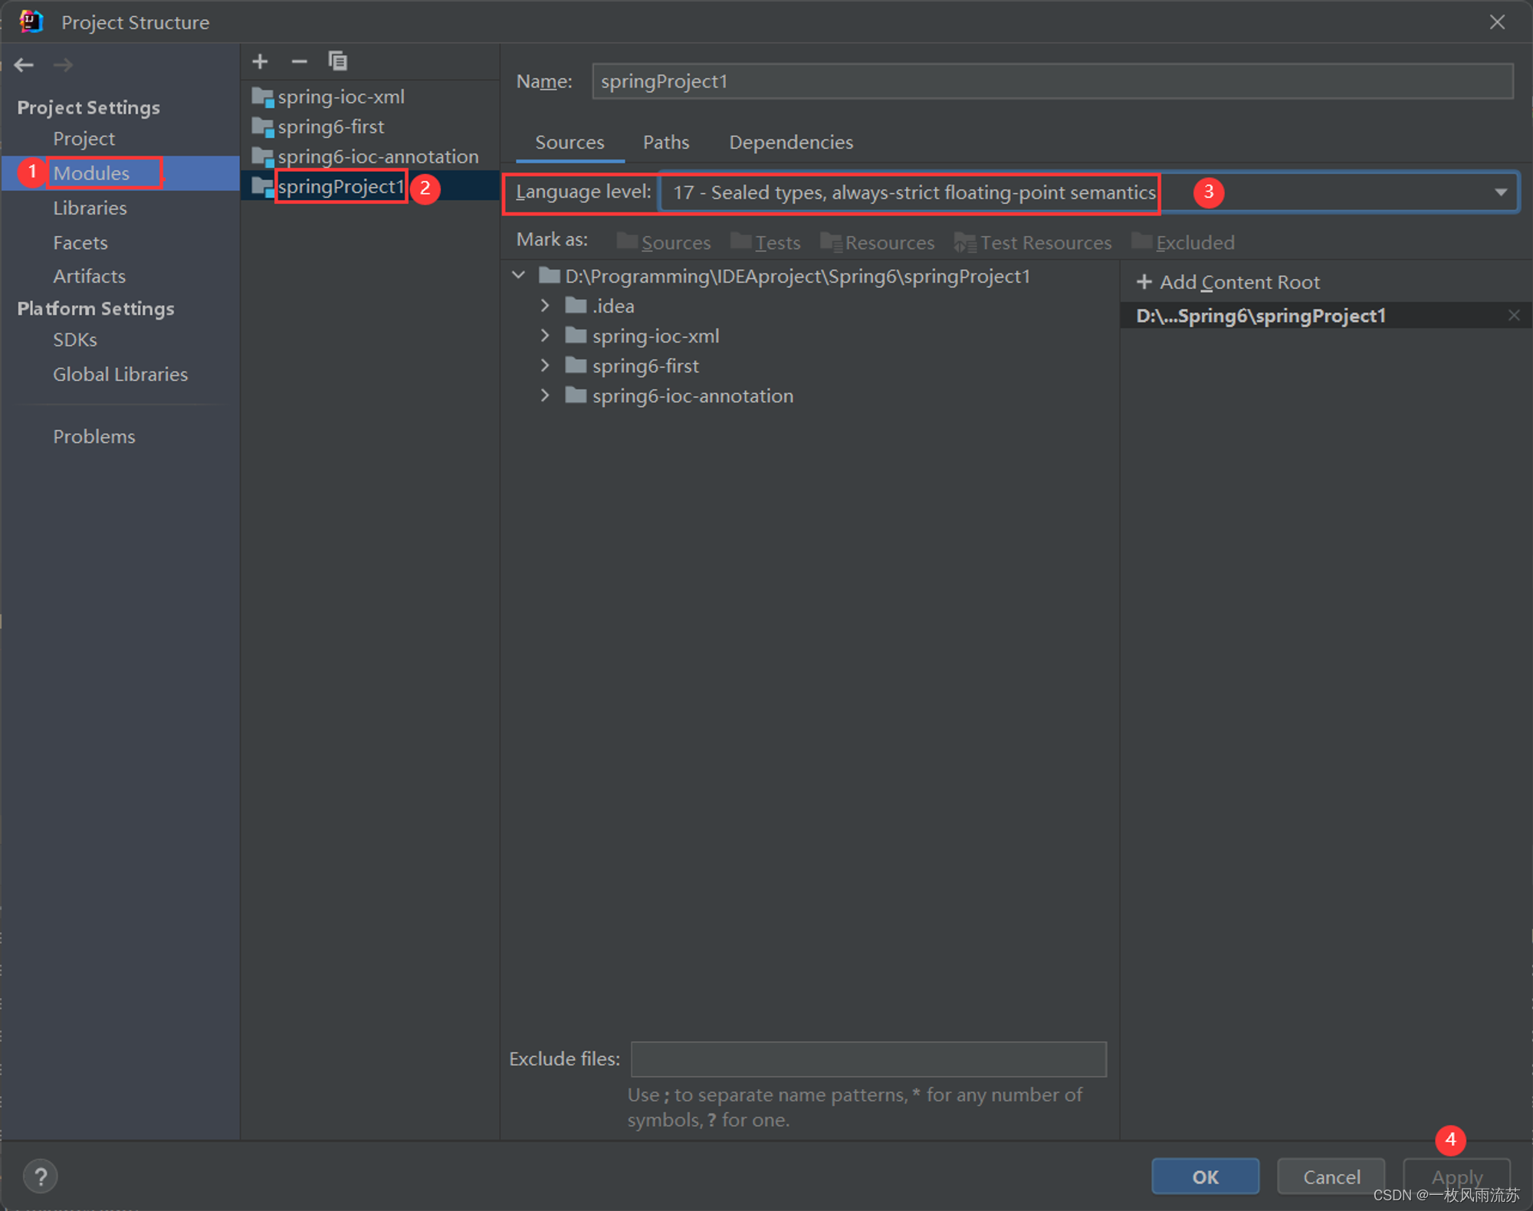Click the Exclude files input field

coord(868,1059)
